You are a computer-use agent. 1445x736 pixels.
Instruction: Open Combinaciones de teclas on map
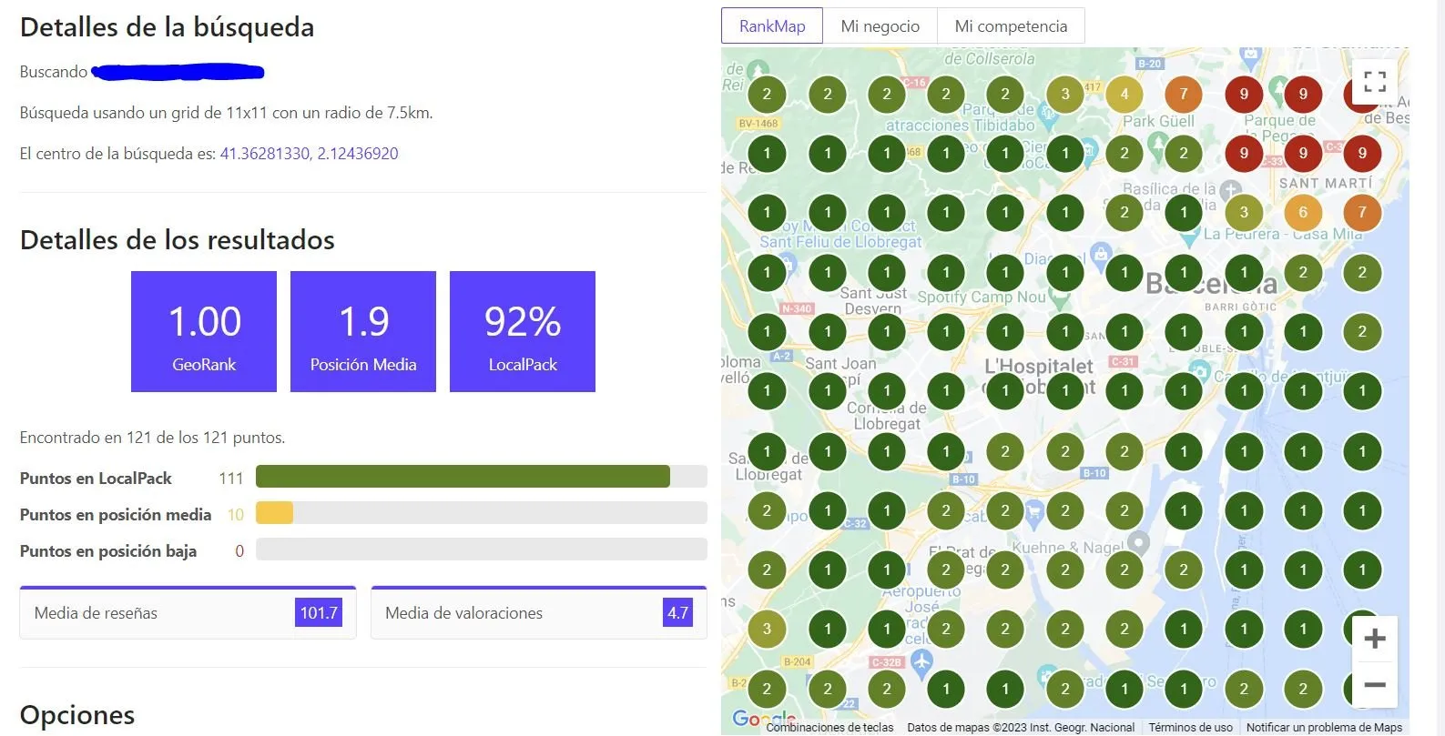(x=829, y=727)
